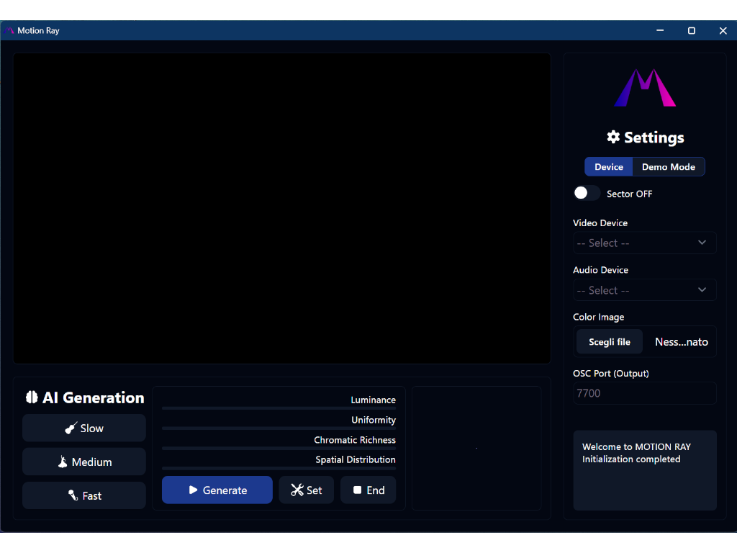The width and height of the screenshot is (737, 553).
Task: Click the Chromatic Richness progress bar
Action: [279, 448]
